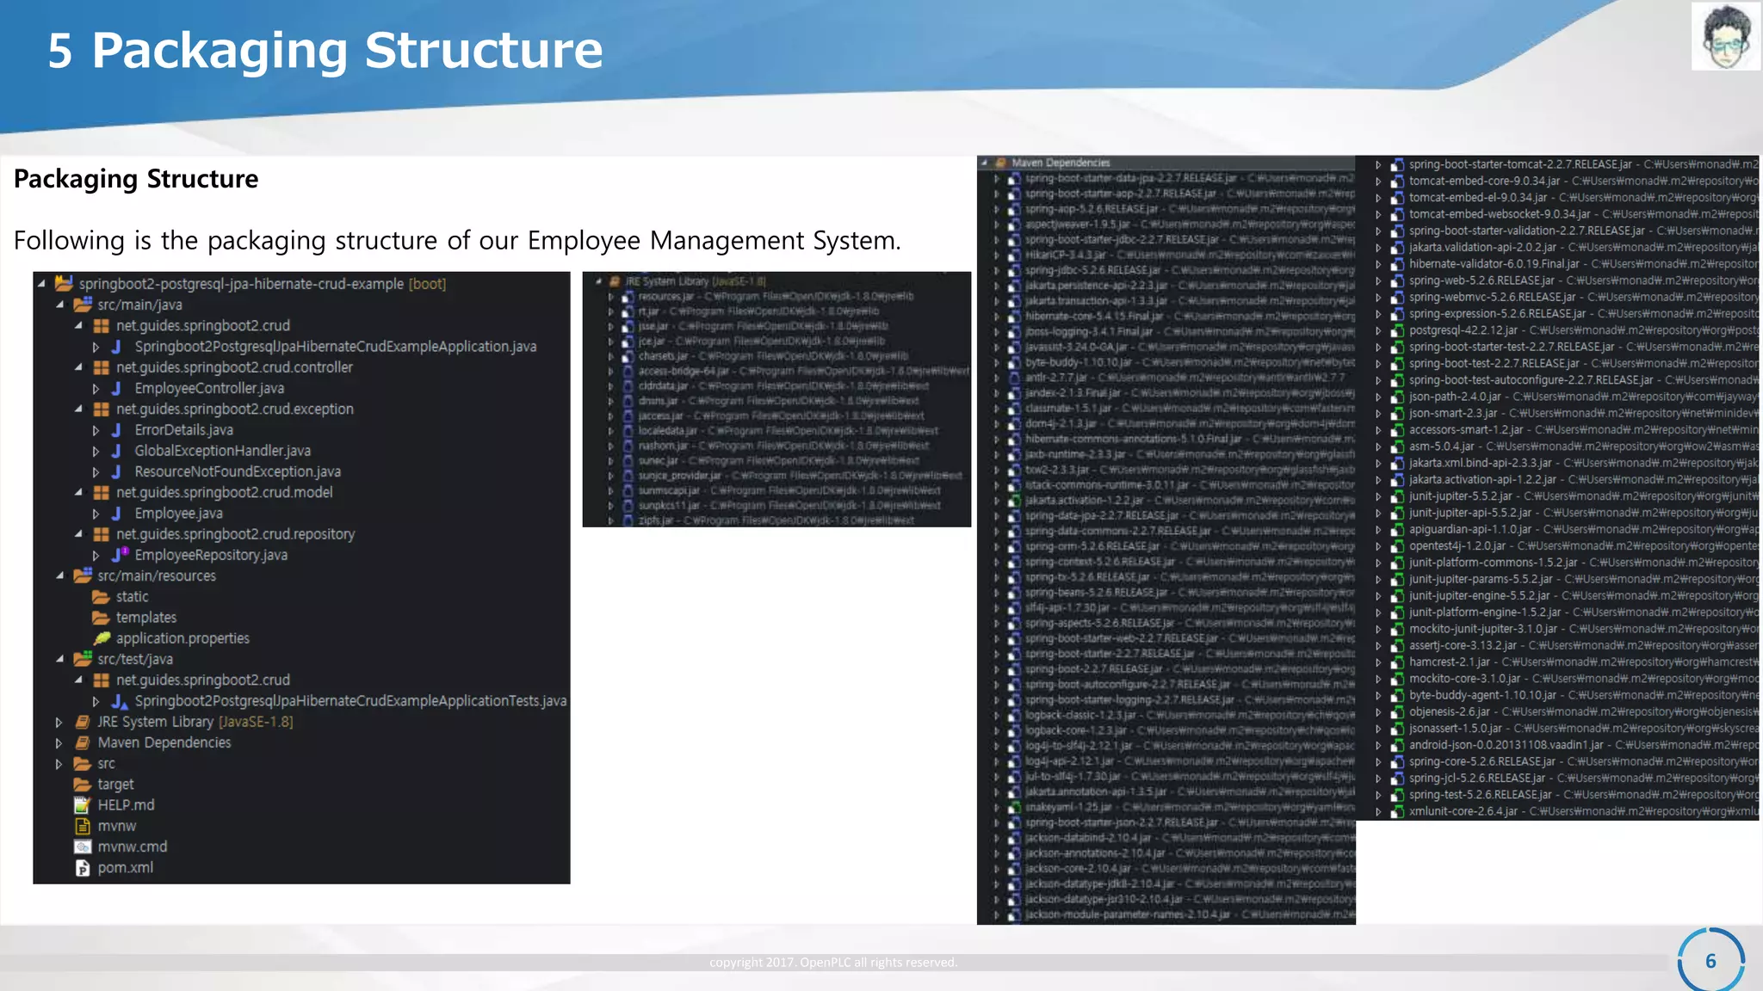Click the net.guides.springboot2.crud.model package icon

[x=101, y=493]
